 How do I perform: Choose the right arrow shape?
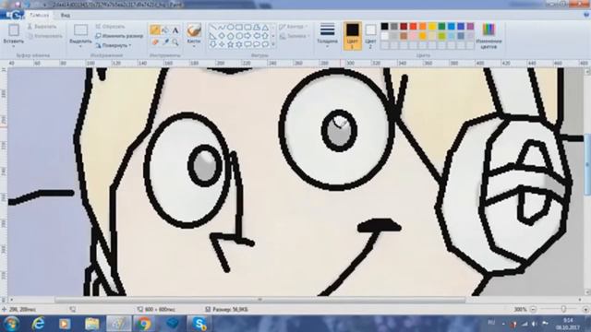coord(248,36)
